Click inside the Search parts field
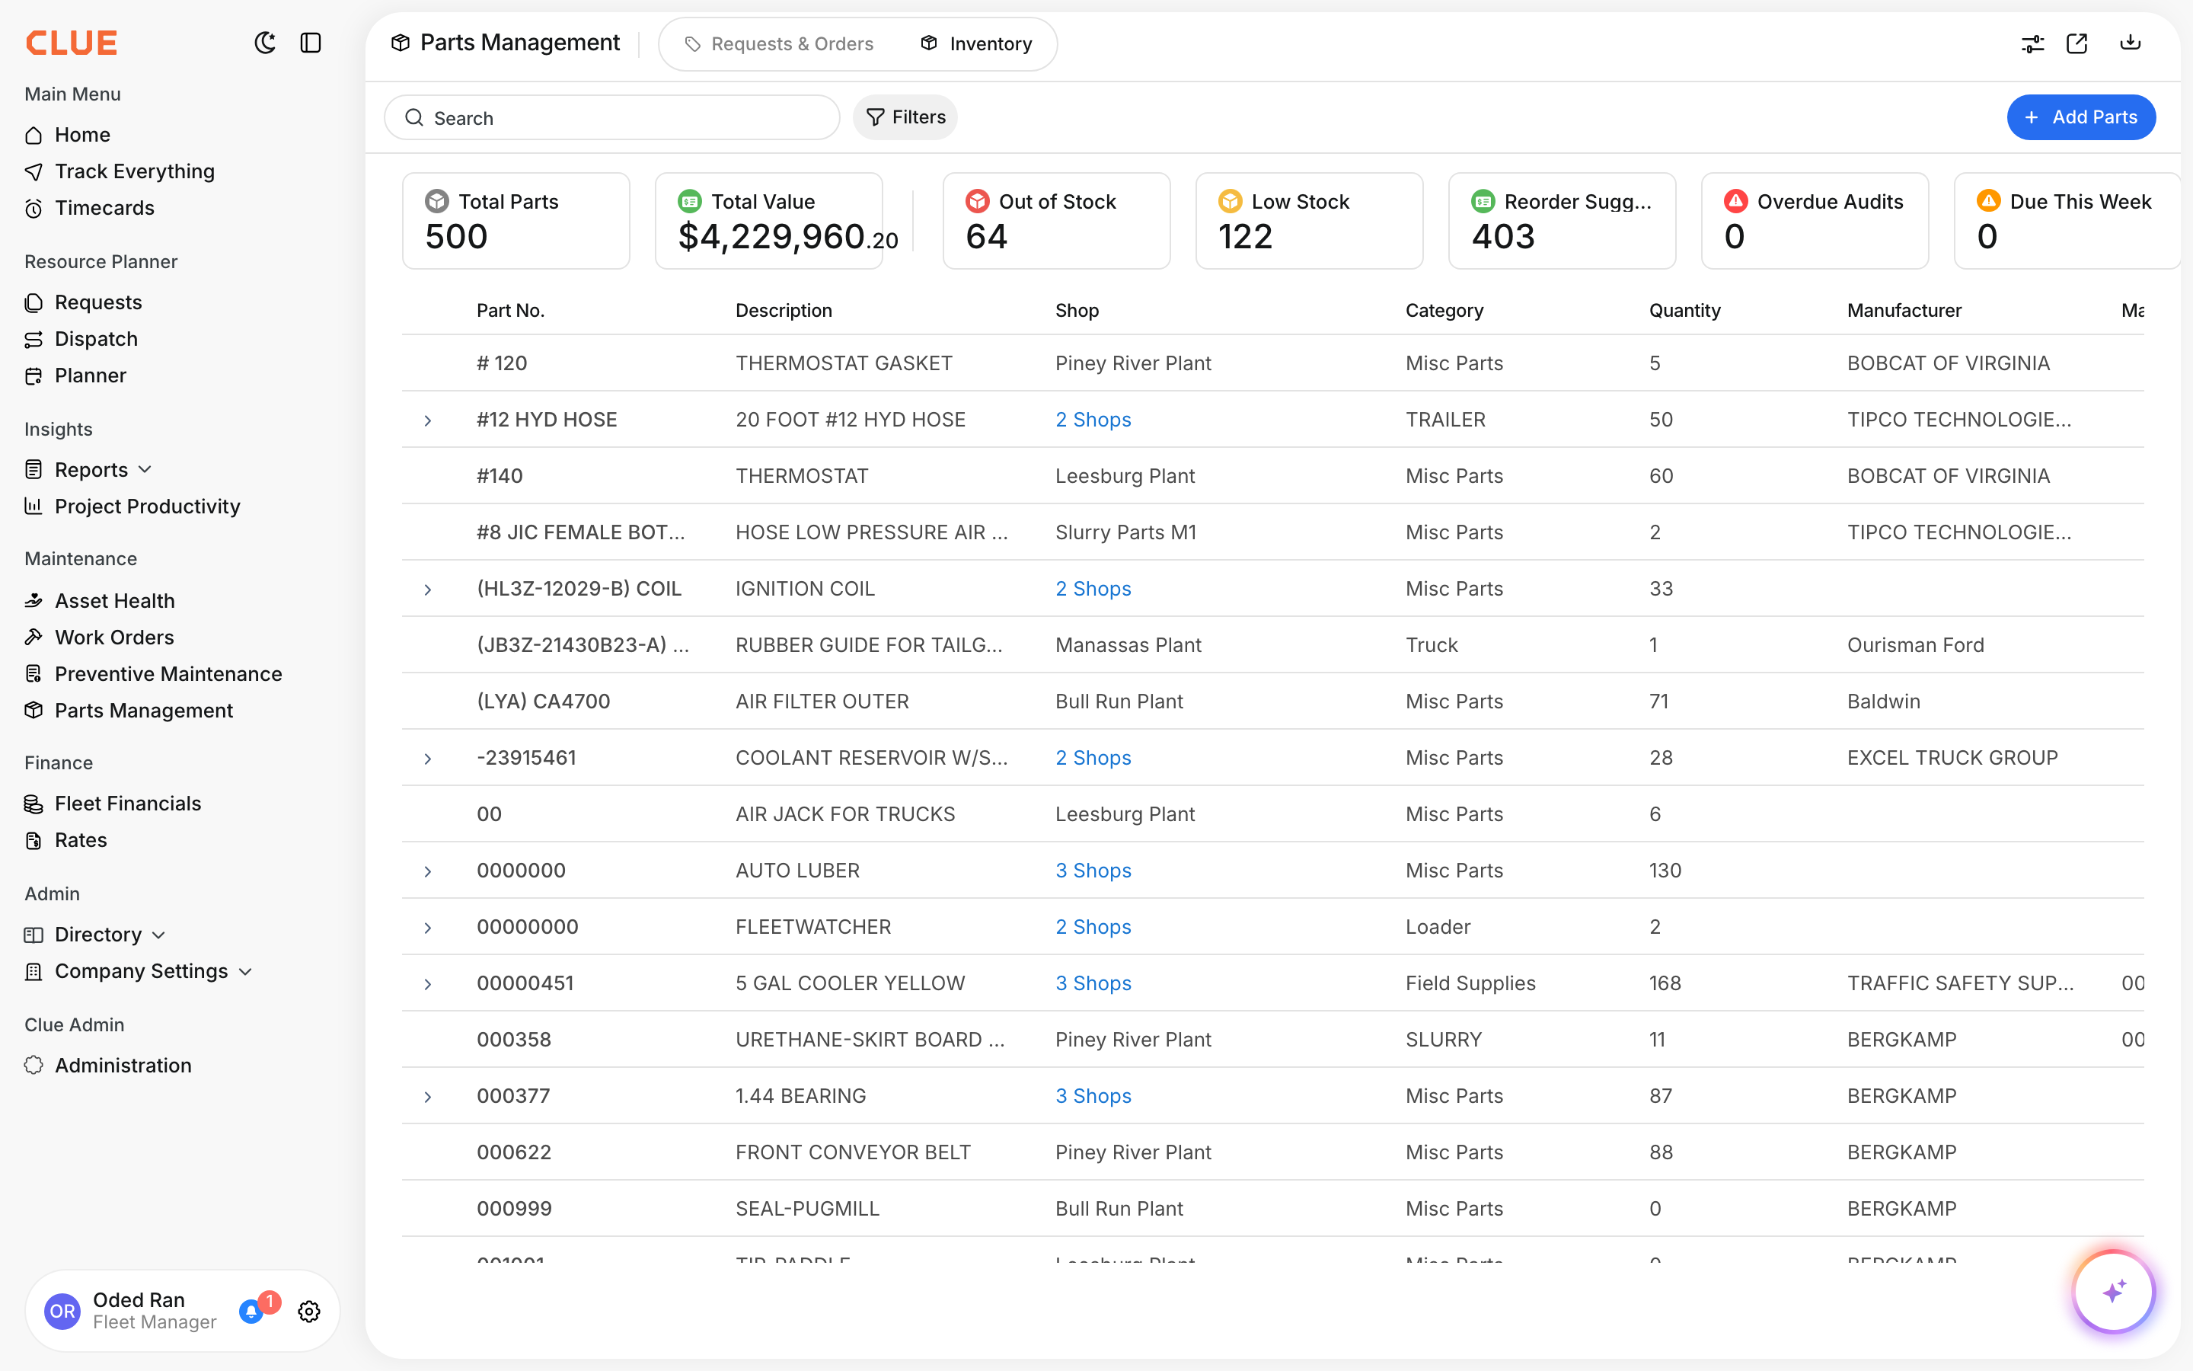The height and width of the screenshot is (1371, 2193). click(x=611, y=117)
